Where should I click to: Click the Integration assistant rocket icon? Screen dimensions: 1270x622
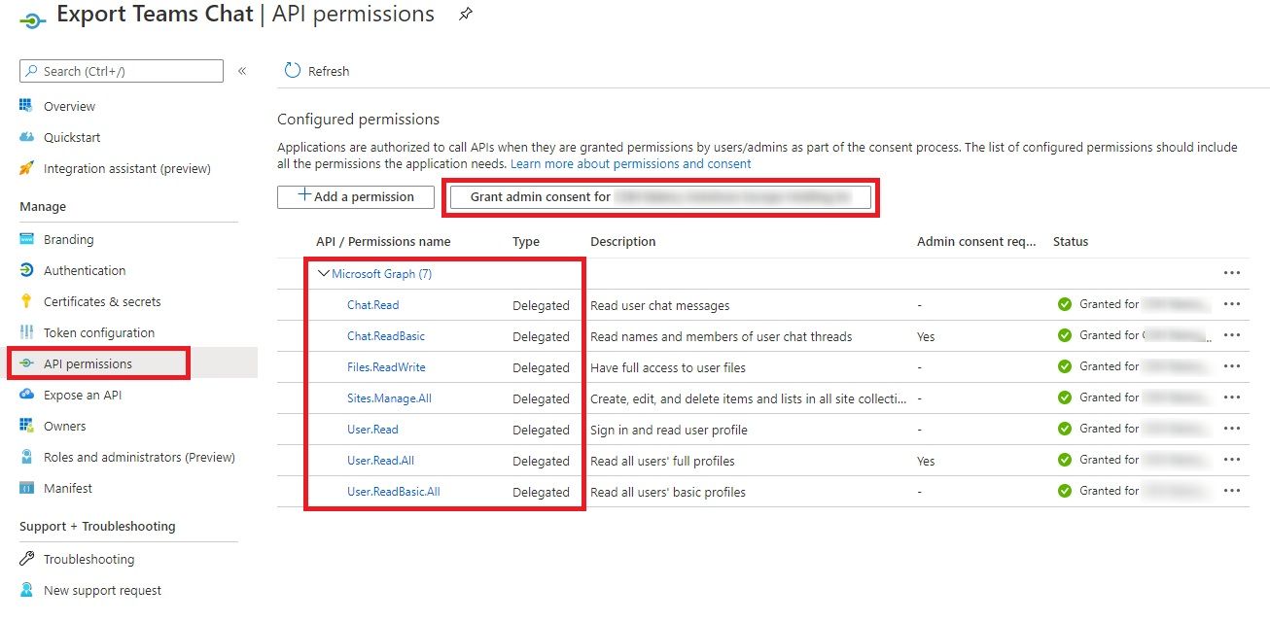[x=26, y=168]
